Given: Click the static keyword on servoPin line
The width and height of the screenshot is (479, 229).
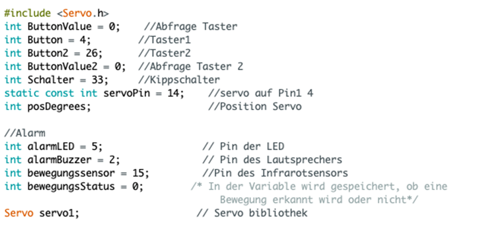Looking at the screenshot, I should [x=19, y=93].
